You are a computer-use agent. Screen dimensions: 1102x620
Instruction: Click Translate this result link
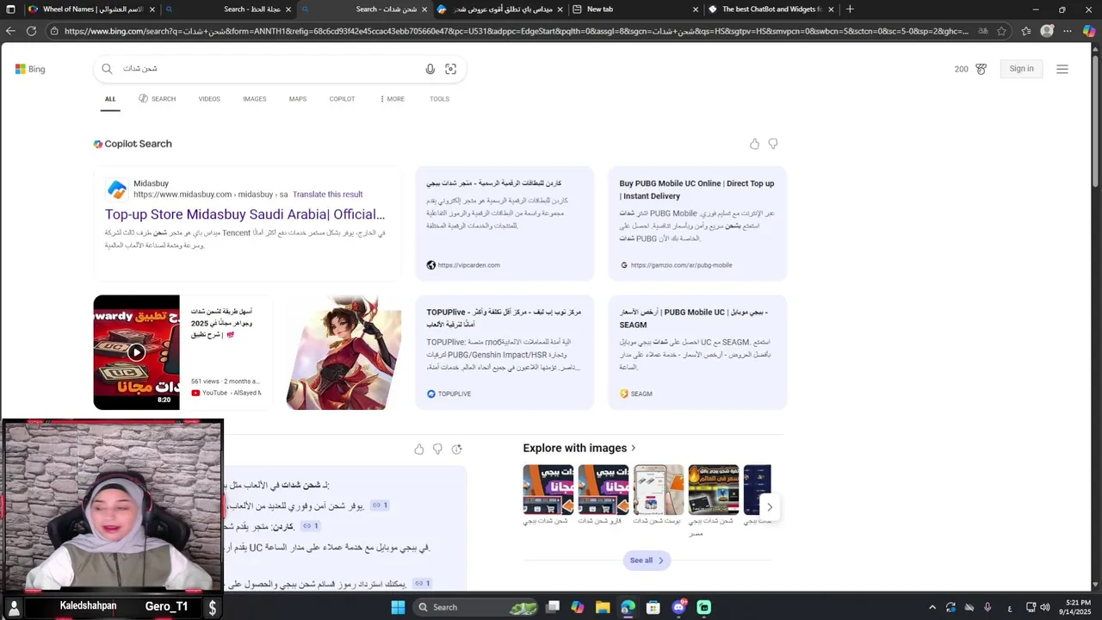(x=328, y=195)
